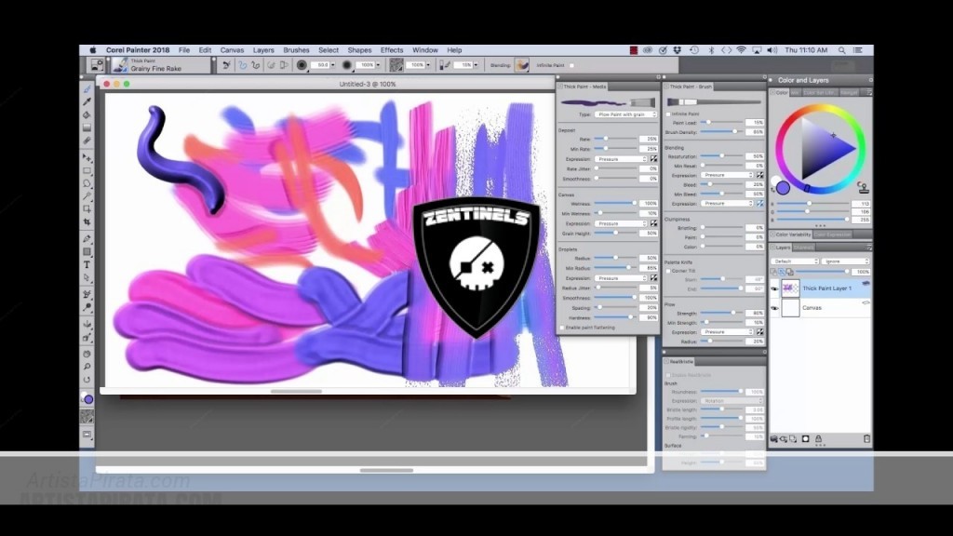The height and width of the screenshot is (536, 953).
Task: Open Color panel options menu icon
Action: [x=868, y=92]
